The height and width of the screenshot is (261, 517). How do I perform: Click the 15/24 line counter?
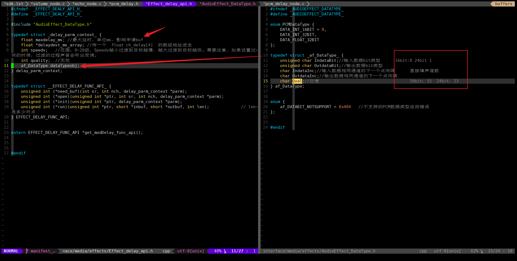click(494, 251)
